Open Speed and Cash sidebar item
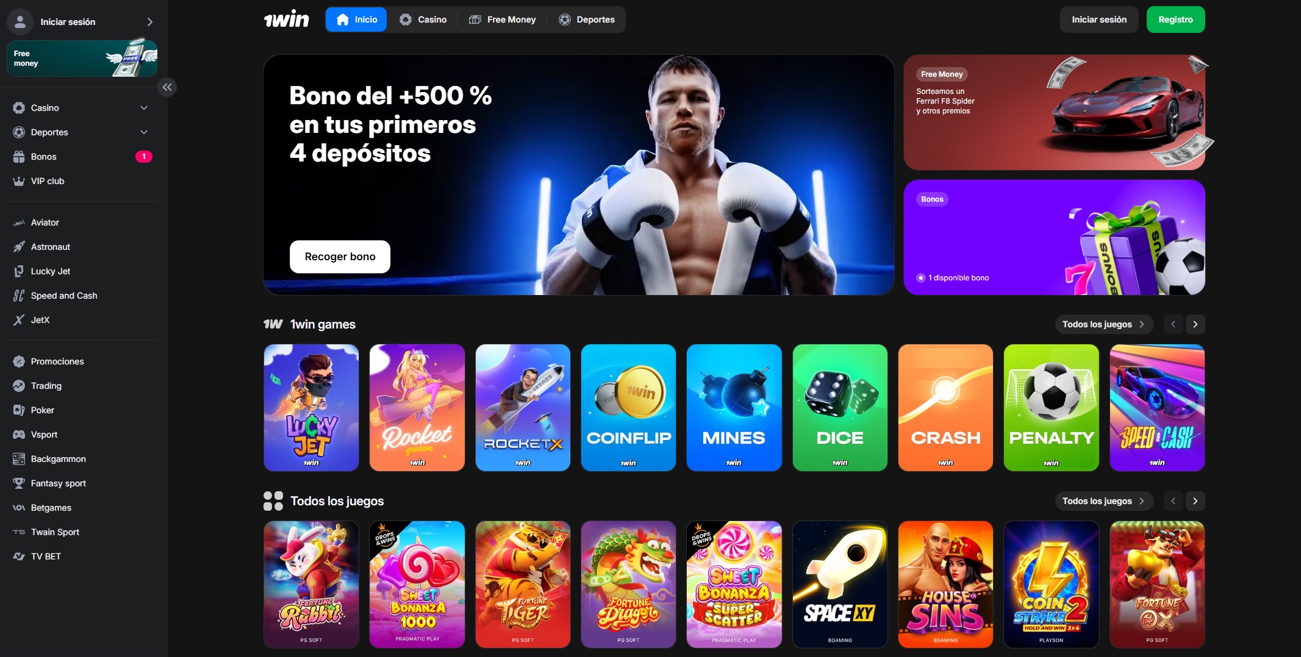This screenshot has width=1301, height=657. (82, 296)
